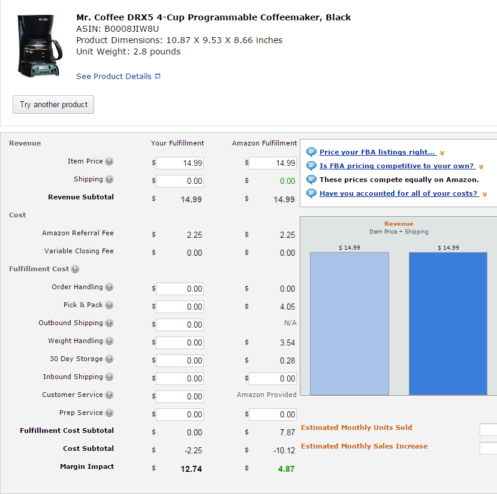
Task: Focus Your Fulfillment Prep Service field
Action: 180,414
